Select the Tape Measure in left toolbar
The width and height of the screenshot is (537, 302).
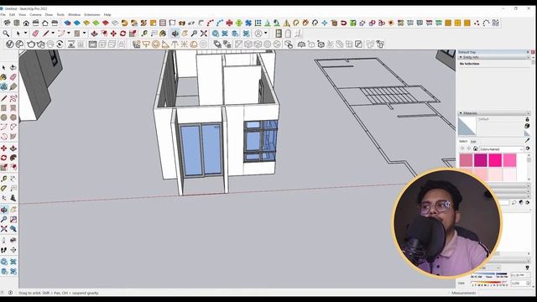pos(3,179)
